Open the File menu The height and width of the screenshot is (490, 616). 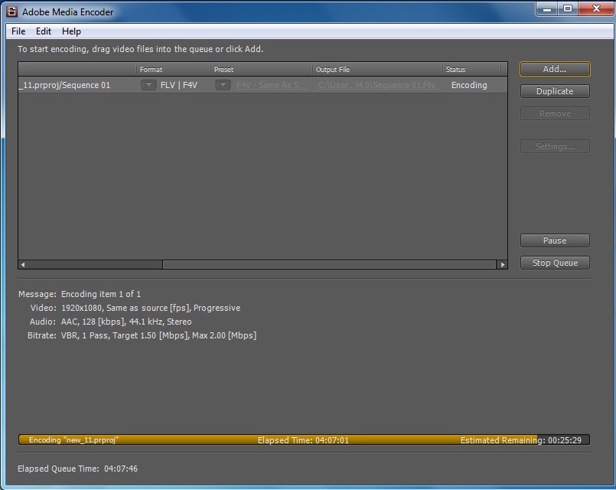[x=18, y=31]
